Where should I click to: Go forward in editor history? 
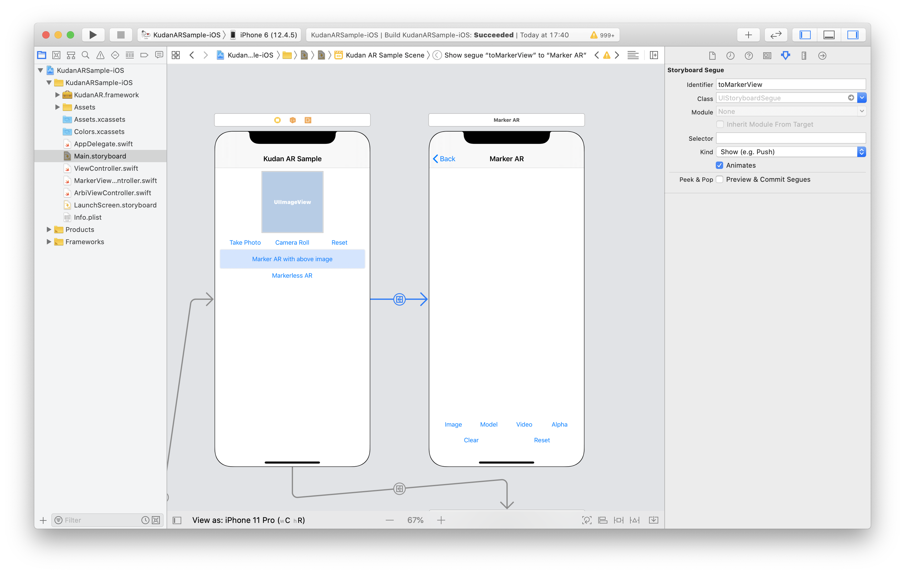point(205,55)
